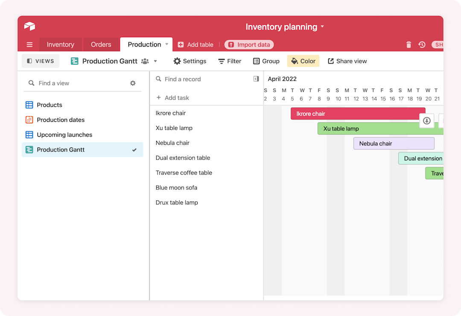Collapse the record list panel
The height and width of the screenshot is (316, 461).
click(x=256, y=79)
